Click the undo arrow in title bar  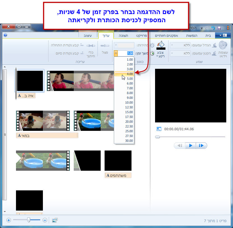[x=213, y=28]
